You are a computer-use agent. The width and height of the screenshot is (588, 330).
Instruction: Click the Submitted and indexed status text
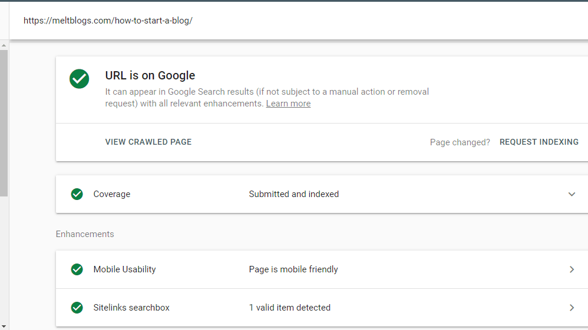click(293, 194)
